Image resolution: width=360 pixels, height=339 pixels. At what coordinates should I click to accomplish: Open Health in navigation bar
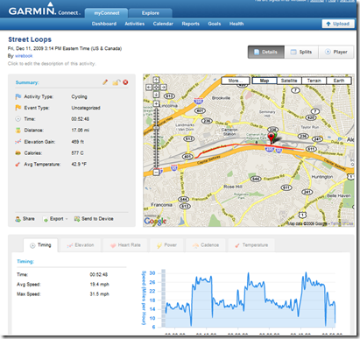(x=236, y=24)
